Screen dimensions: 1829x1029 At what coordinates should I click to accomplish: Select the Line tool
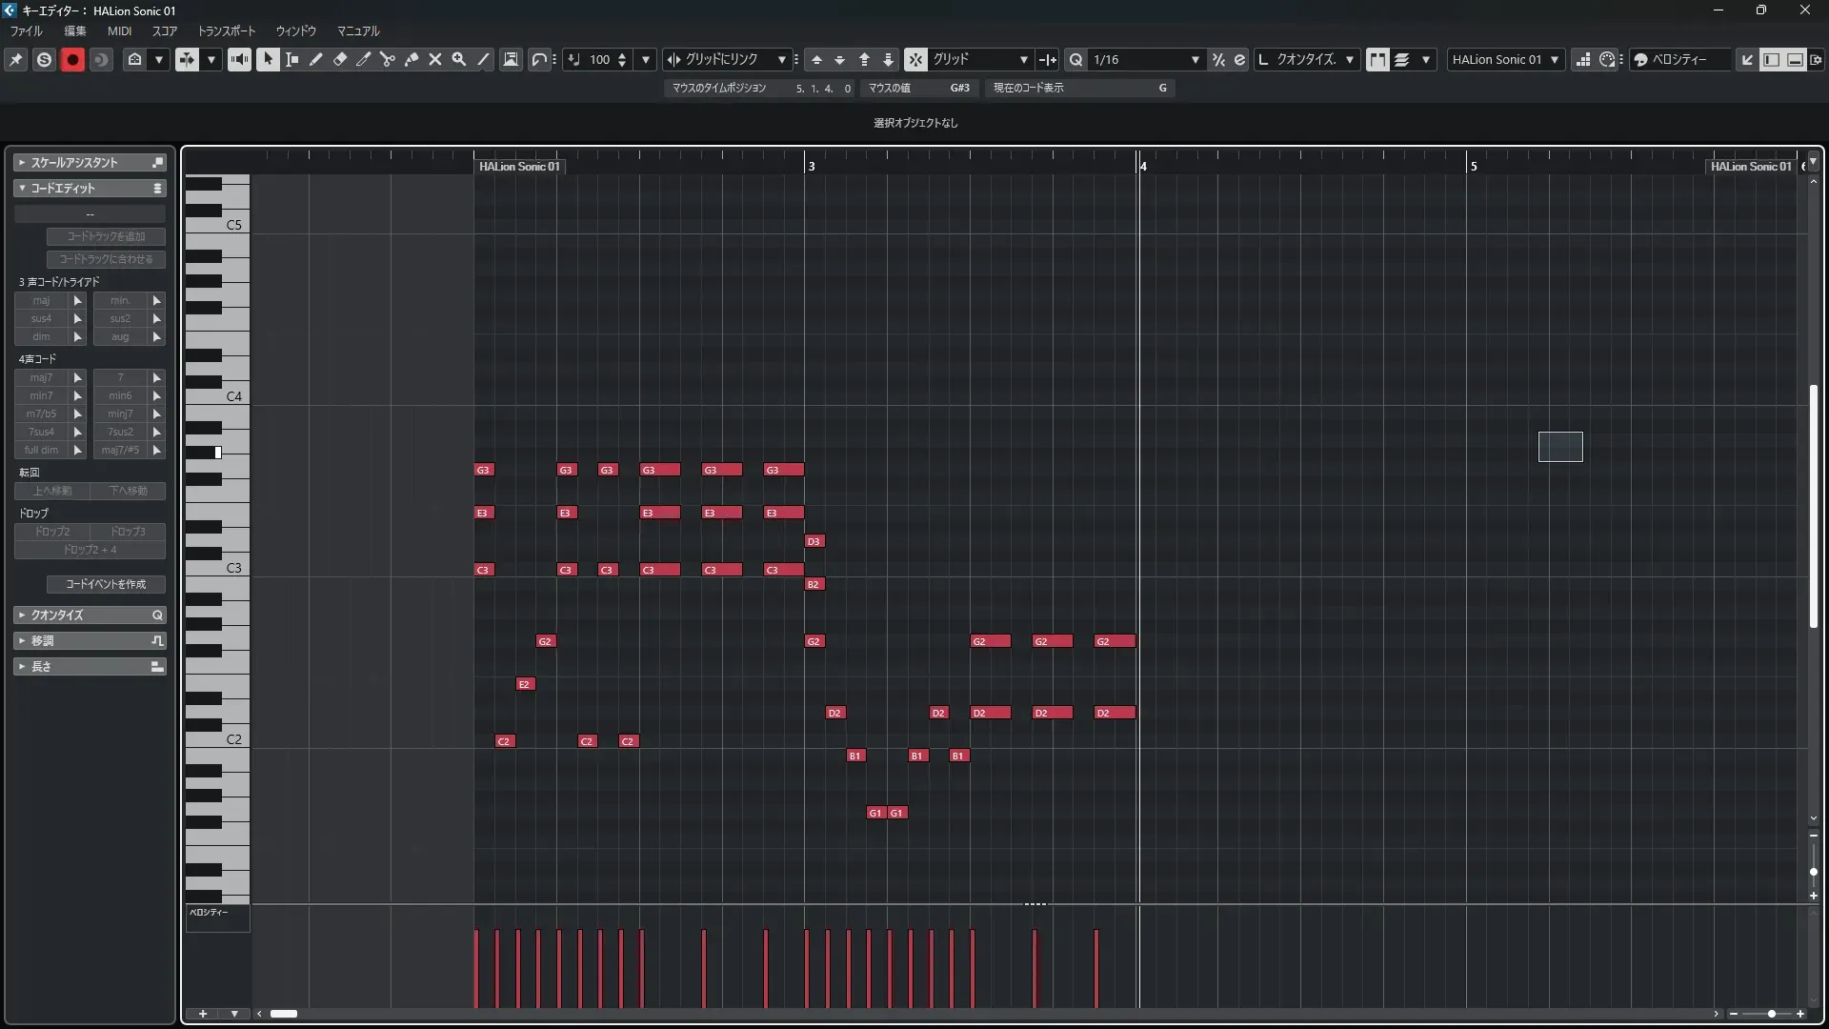coord(483,59)
